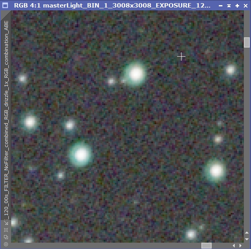Close the masterLight image window
Screen dimensions: 251x249
point(245,6)
